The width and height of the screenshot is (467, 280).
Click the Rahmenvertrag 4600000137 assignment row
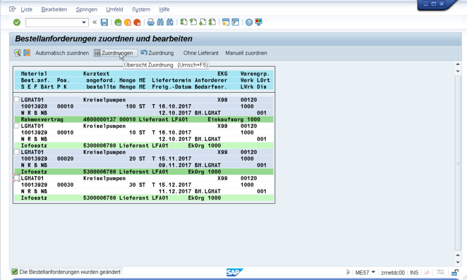pyautogui.click(x=144, y=119)
